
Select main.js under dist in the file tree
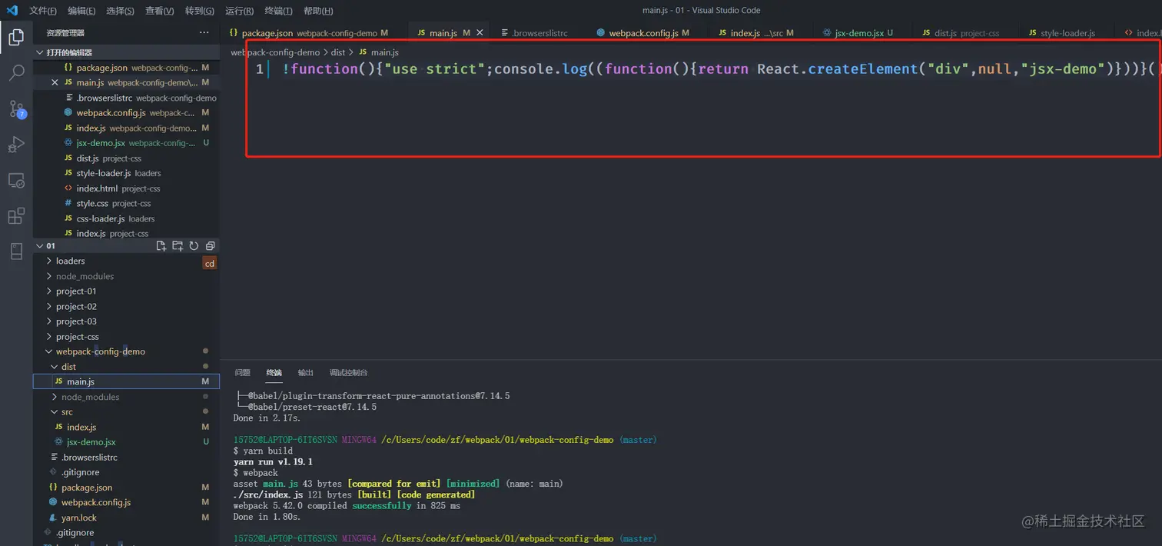tap(127, 382)
